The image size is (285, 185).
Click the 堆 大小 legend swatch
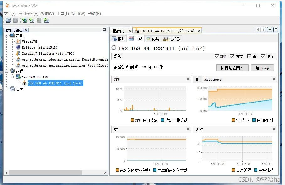(x=233, y=120)
